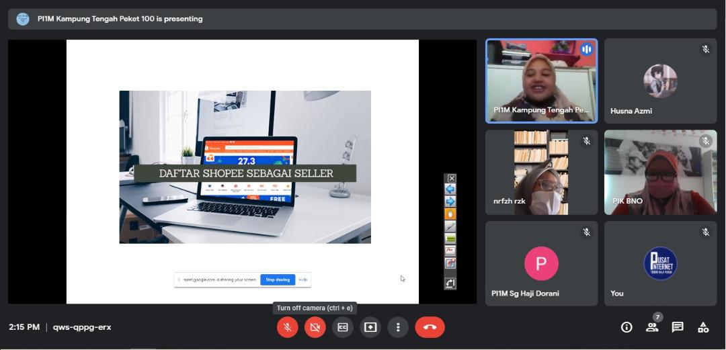The height and width of the screenshot is (350, 726).
Task: Click the pink P avatar circle
Action: pyautogui.click(x=541, y=263)
